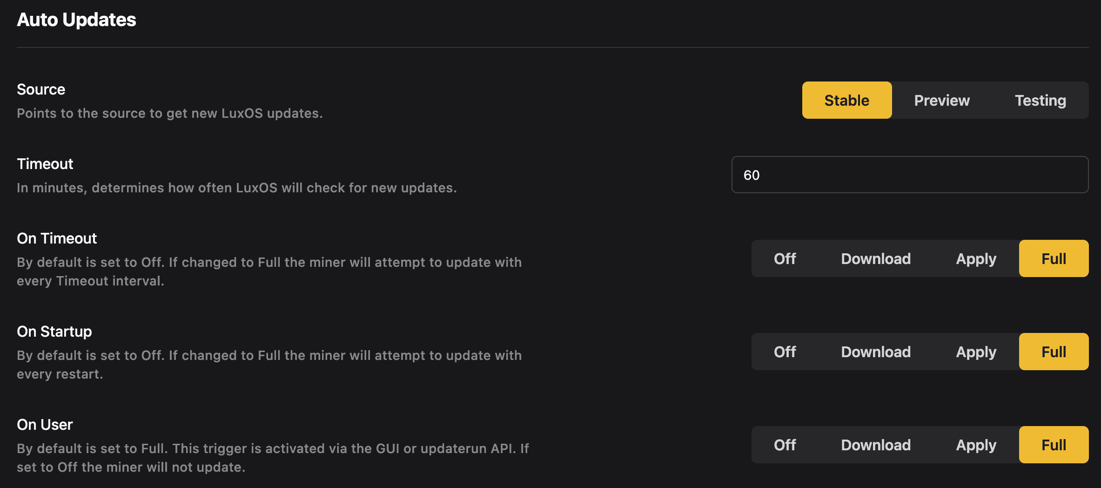This screenshot has width=1101, height=488.
Task: Disable On User updates with Off
Action: tap(784, 445)
